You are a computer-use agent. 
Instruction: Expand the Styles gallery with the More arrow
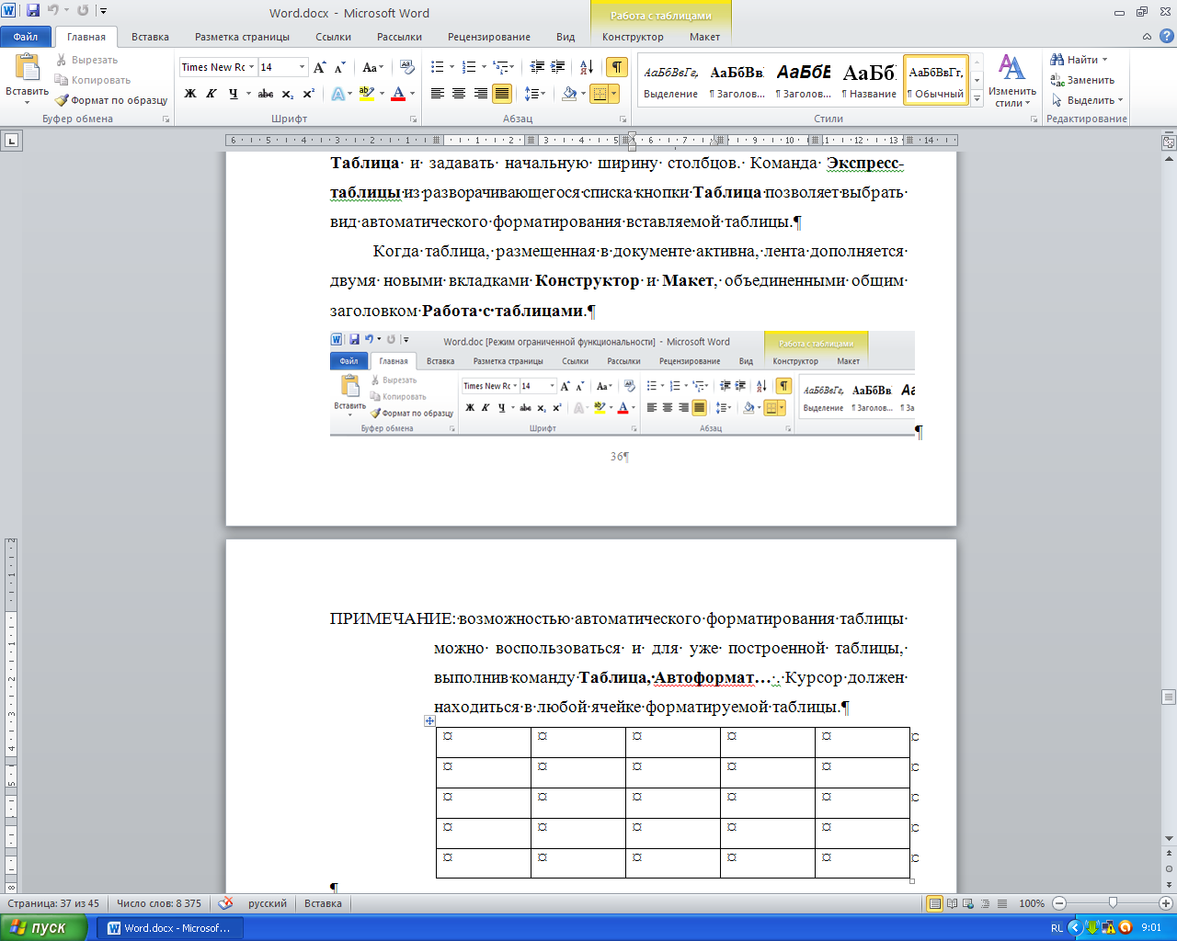pyautogui.click(x=977, y=100)
